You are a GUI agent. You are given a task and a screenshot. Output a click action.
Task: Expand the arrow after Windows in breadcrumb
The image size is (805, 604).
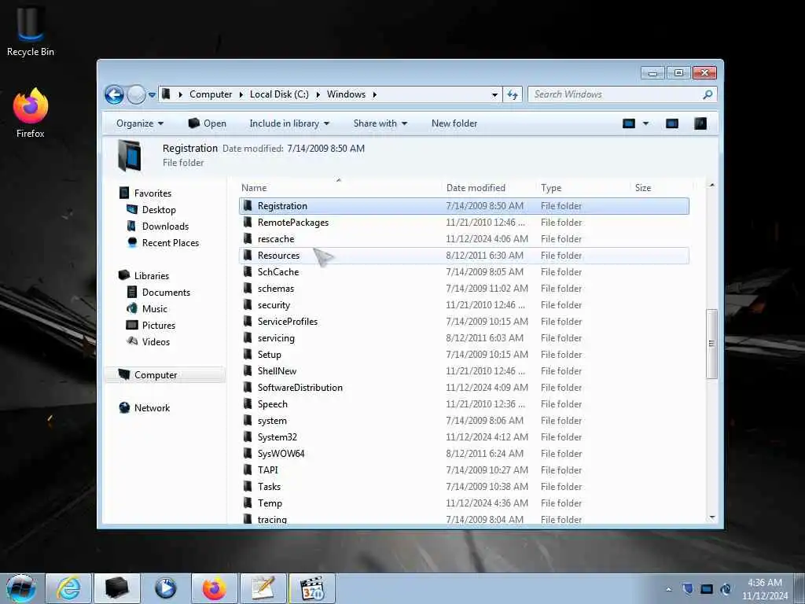[x=375, y=94]
